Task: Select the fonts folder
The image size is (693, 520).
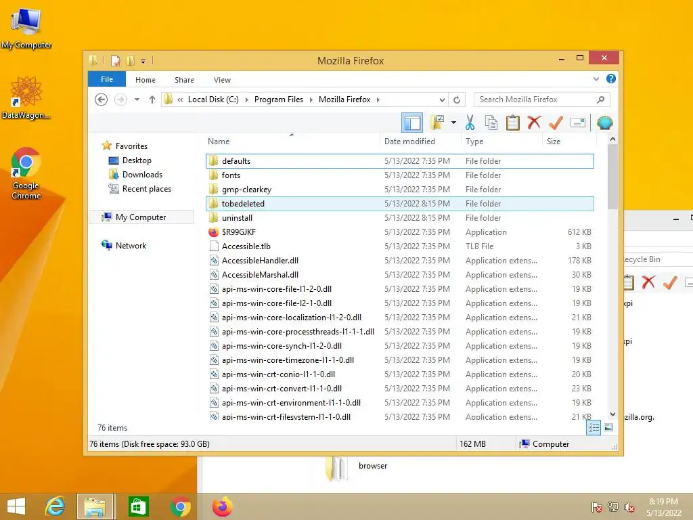Action: pyautogui.click(x=399, y=175)
